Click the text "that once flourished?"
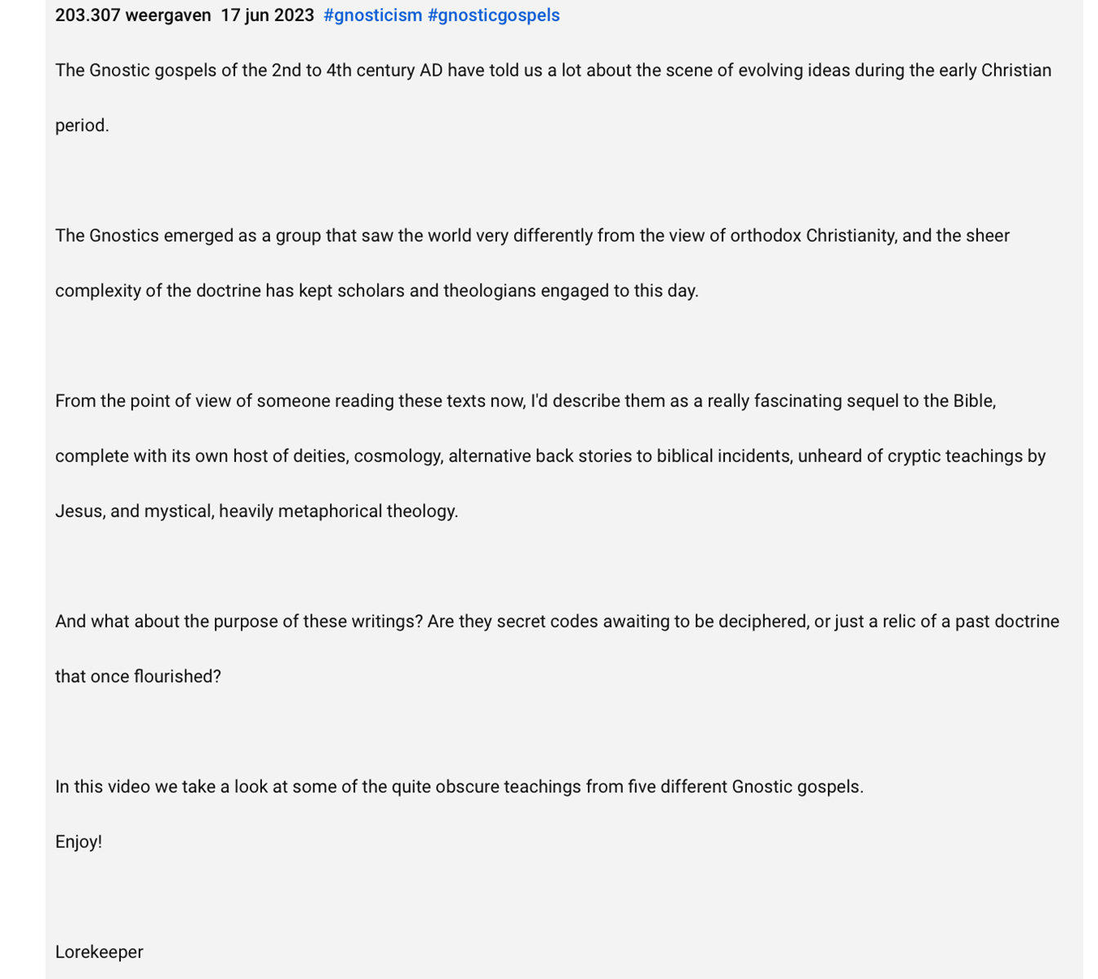Viewport: 1098px width, 979px height. click(x=138, y=677)
